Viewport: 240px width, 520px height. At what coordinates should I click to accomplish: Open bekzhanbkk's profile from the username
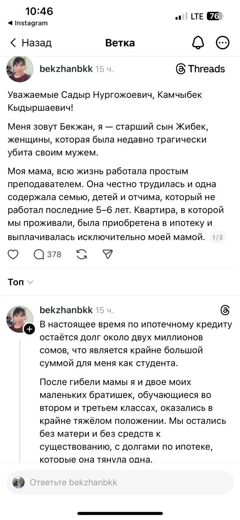(66, 69)
